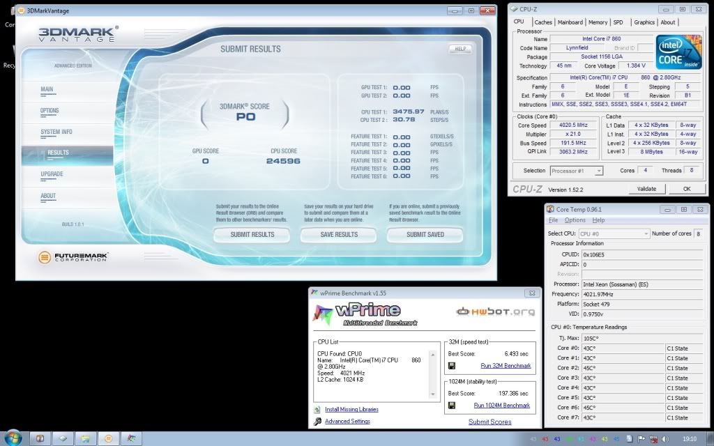Open the File menu in Core Temp
The height and width of the screenshot is (446, 714).
[x=553, y=220]
